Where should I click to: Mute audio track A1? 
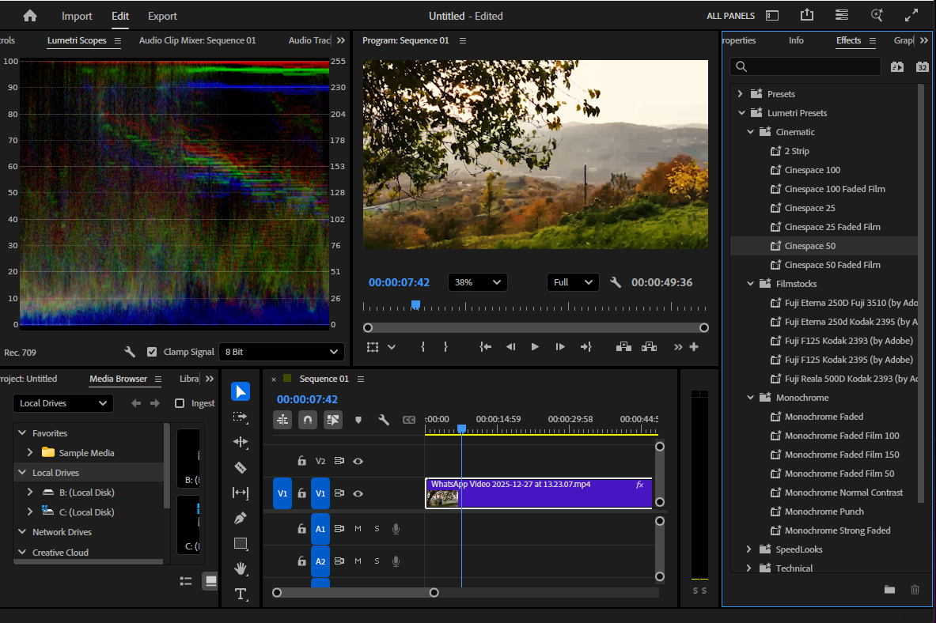pos(358,529)
